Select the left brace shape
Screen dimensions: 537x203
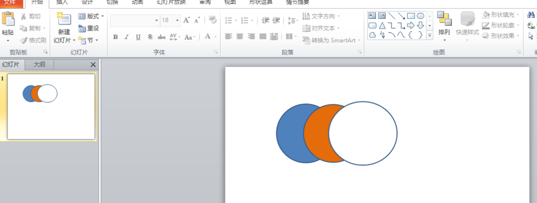click(x=411, y=34)
